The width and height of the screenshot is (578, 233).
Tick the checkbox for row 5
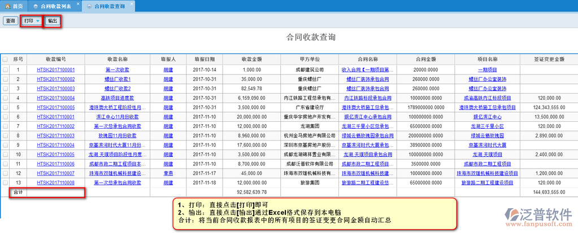pyautogui.click(x=5, y=107)
